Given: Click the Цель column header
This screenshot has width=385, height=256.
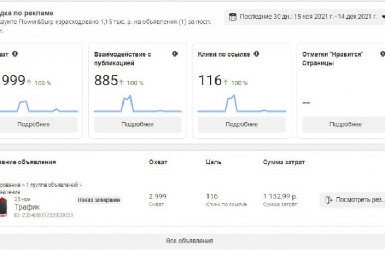Looking at the screenshot, I should [x=213, y=162].
